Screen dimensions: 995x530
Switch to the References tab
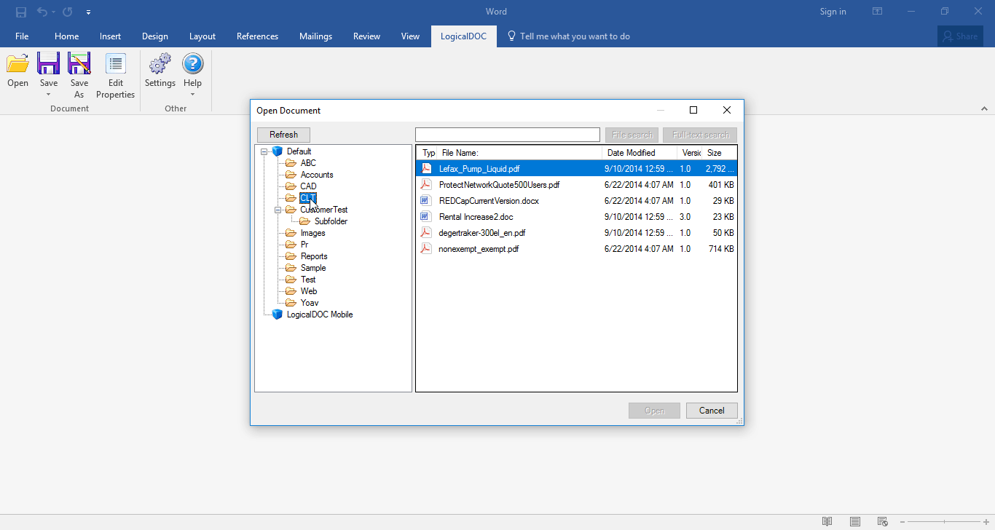coord(257,36)
